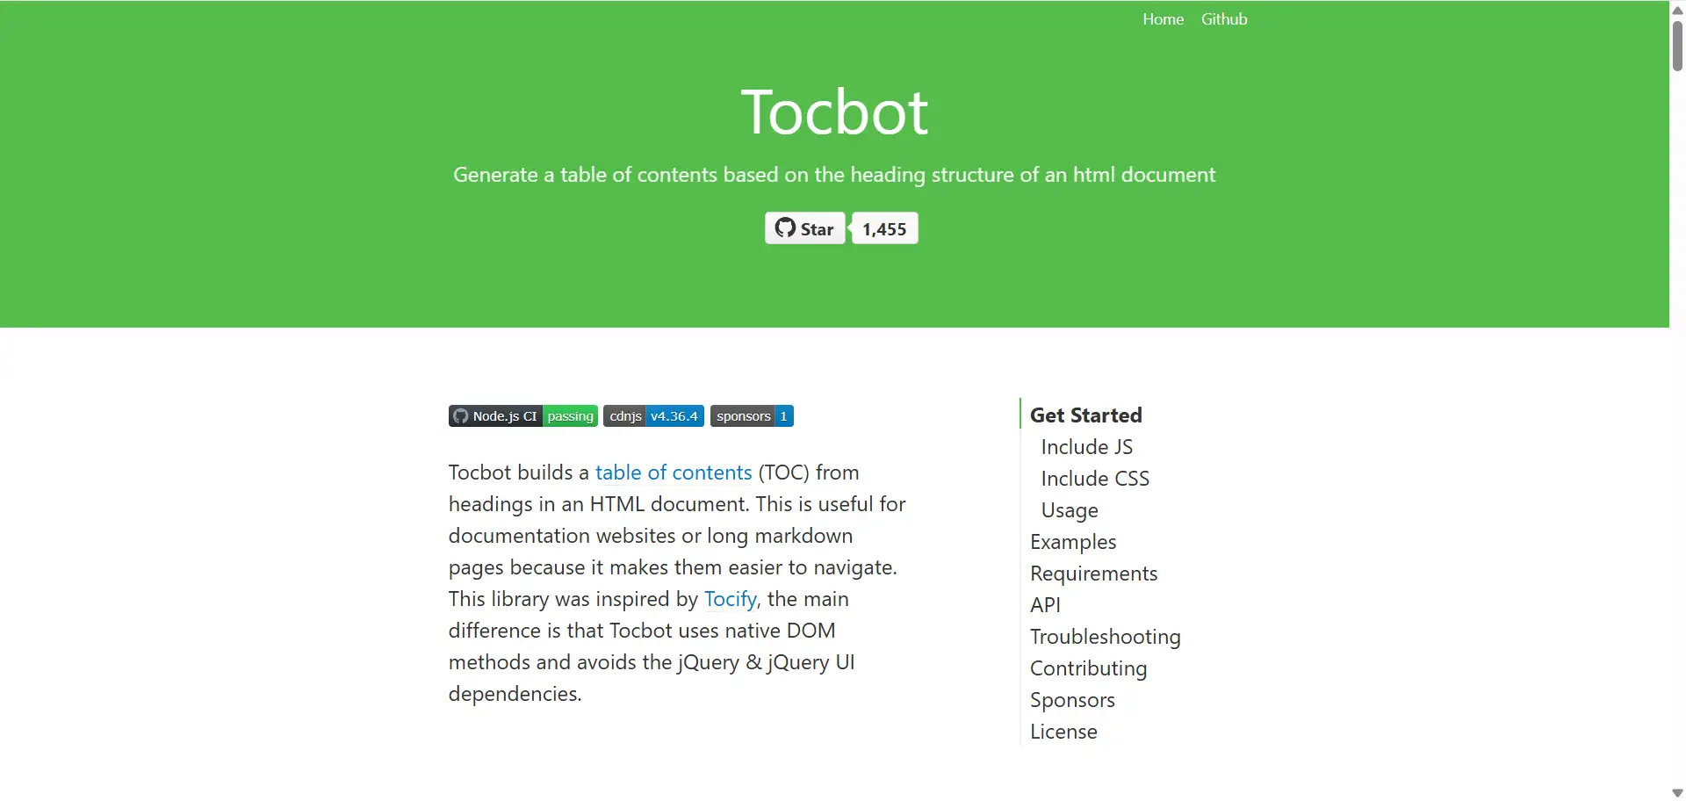Viewport: 1686px width, 801px height.
Task: Open the Node.js CI passing badge
Action: pos(523,416)
